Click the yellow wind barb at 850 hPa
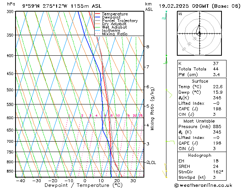244x188 pixels. [x=166, y=167]
